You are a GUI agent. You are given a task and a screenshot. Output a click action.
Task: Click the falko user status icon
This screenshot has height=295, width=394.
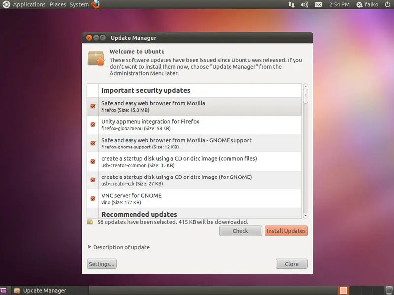(x=360, y=5)
